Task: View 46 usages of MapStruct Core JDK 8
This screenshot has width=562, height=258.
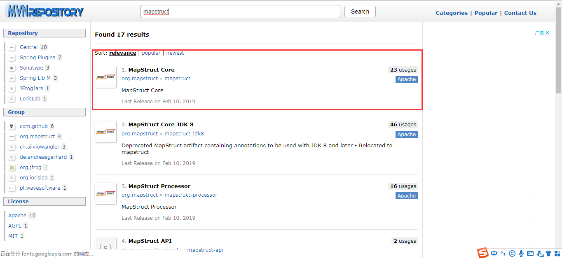Action: pos(403,125)
